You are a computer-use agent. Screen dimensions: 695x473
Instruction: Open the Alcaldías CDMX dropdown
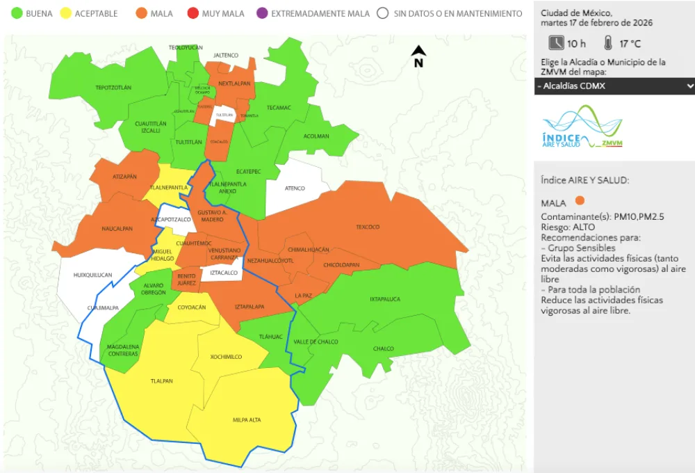[612, 86]
